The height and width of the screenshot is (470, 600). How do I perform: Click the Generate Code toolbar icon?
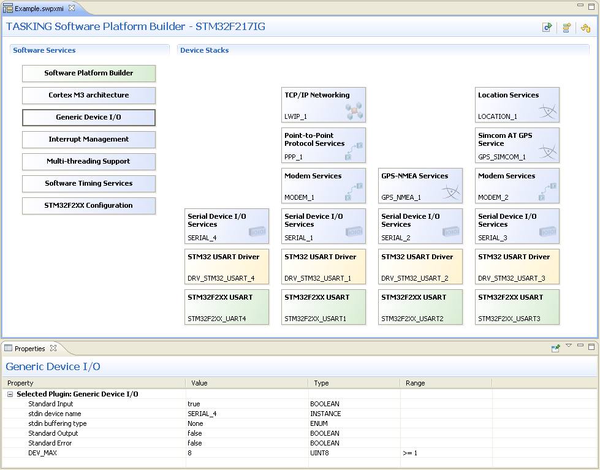[x=547, y=28]
